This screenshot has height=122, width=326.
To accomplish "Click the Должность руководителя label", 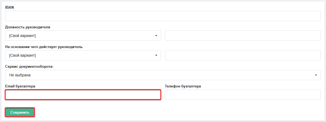I will click(x=28, y=27).
